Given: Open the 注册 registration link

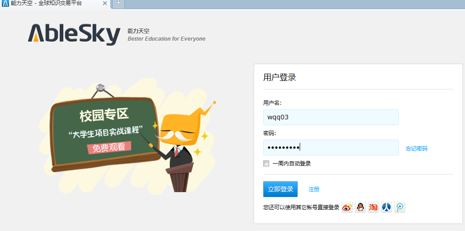Looking at the screenshot, I should (x=314, y=189).
